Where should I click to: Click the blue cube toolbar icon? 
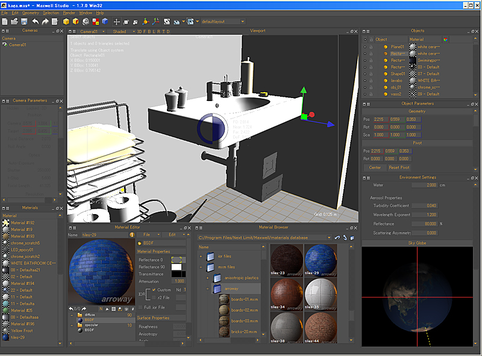pos(104,22)
